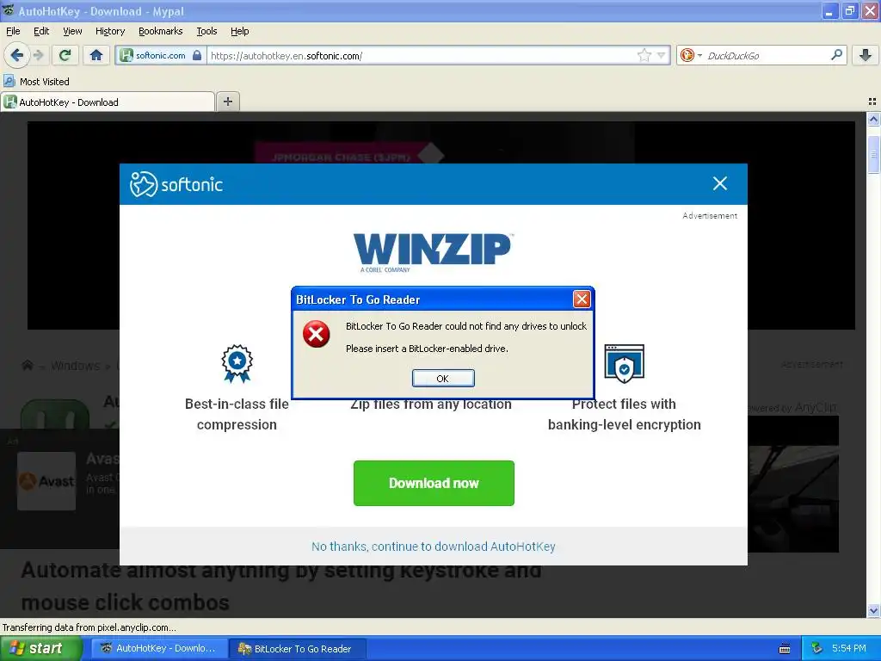
Task: Click the system tray network icon
Action: pyautogui.click(x=817, y=648)
